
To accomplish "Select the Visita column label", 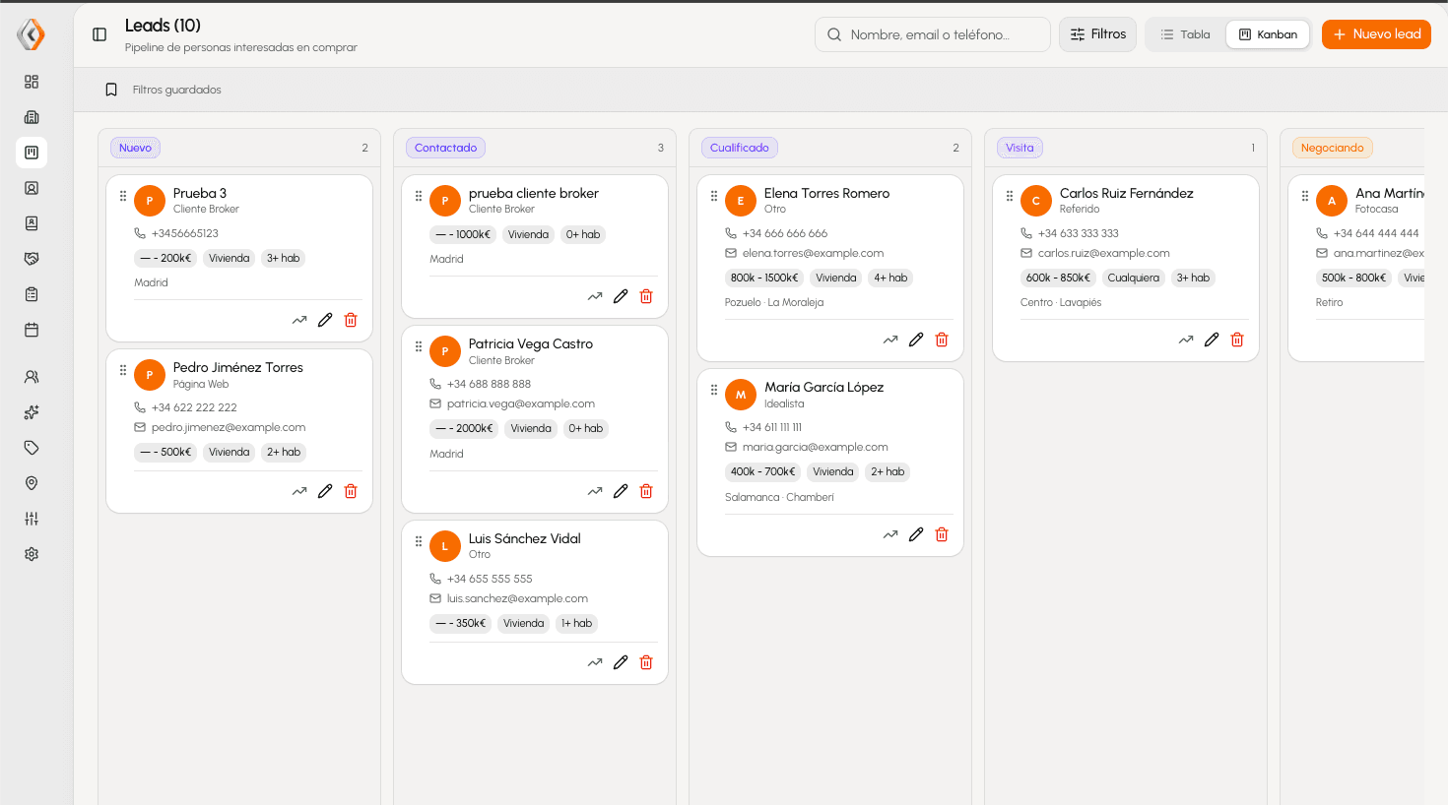I will 1020,148.
